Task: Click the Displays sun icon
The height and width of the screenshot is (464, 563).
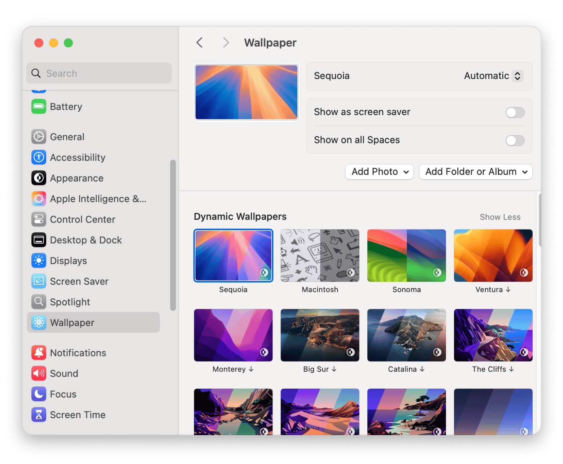Action: tap(39, 261)
